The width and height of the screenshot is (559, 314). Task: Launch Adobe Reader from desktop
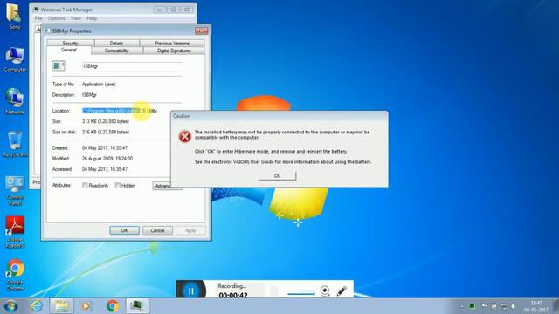click(x=15, y=232)
